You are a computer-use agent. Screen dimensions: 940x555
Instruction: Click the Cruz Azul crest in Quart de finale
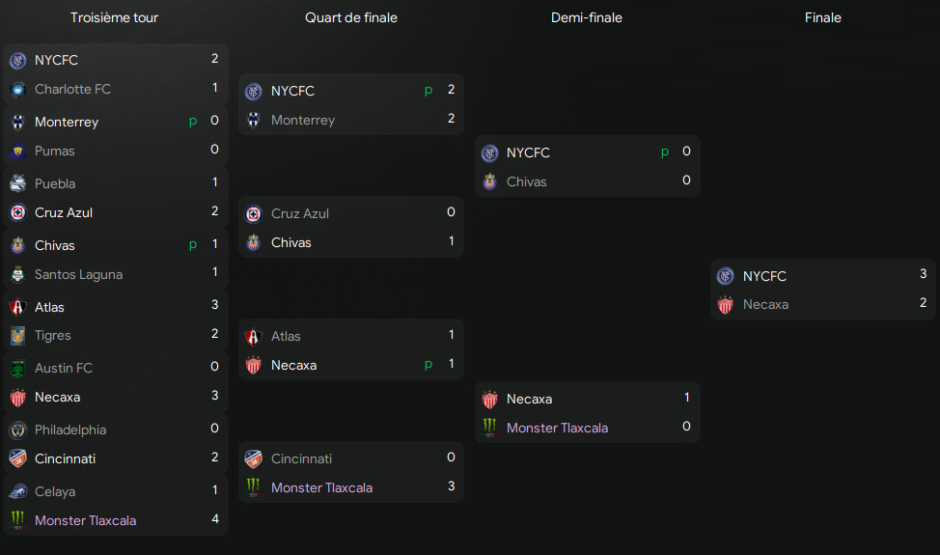coord(254,214)
